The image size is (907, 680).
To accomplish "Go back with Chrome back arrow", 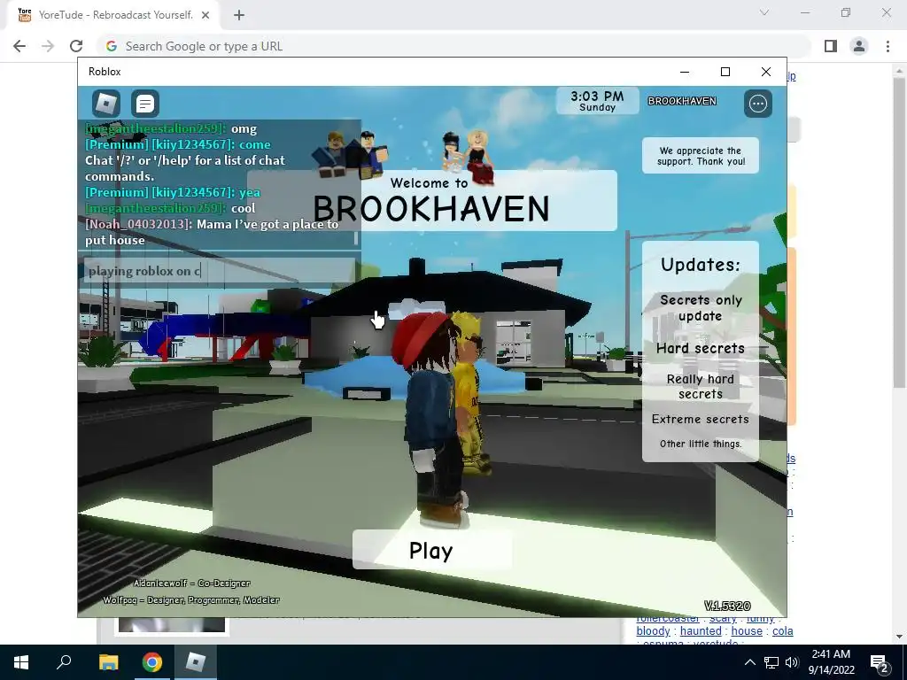I will click(19, 46).
